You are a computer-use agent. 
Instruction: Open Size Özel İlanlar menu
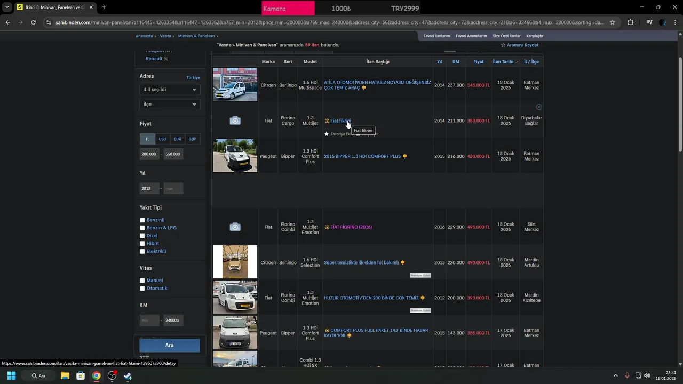click(506, 36)
